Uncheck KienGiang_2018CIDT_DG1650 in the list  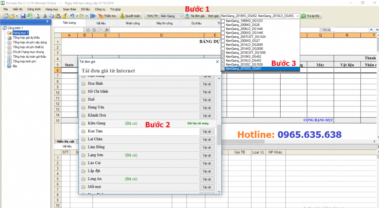pyautogui.click(x=223, y=53)
